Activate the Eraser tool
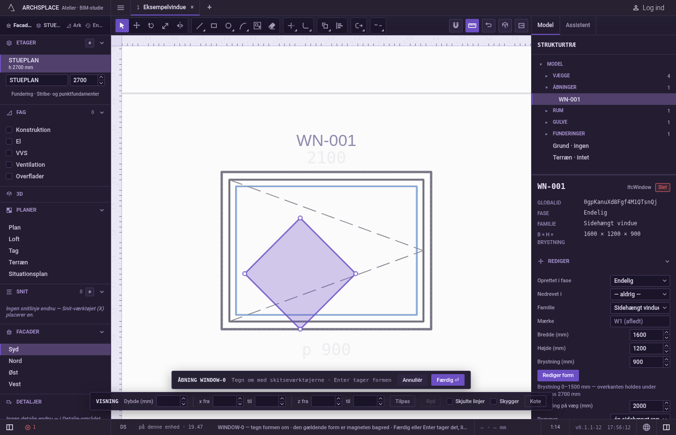The image size is (676, 435). (x=272, y=26)
